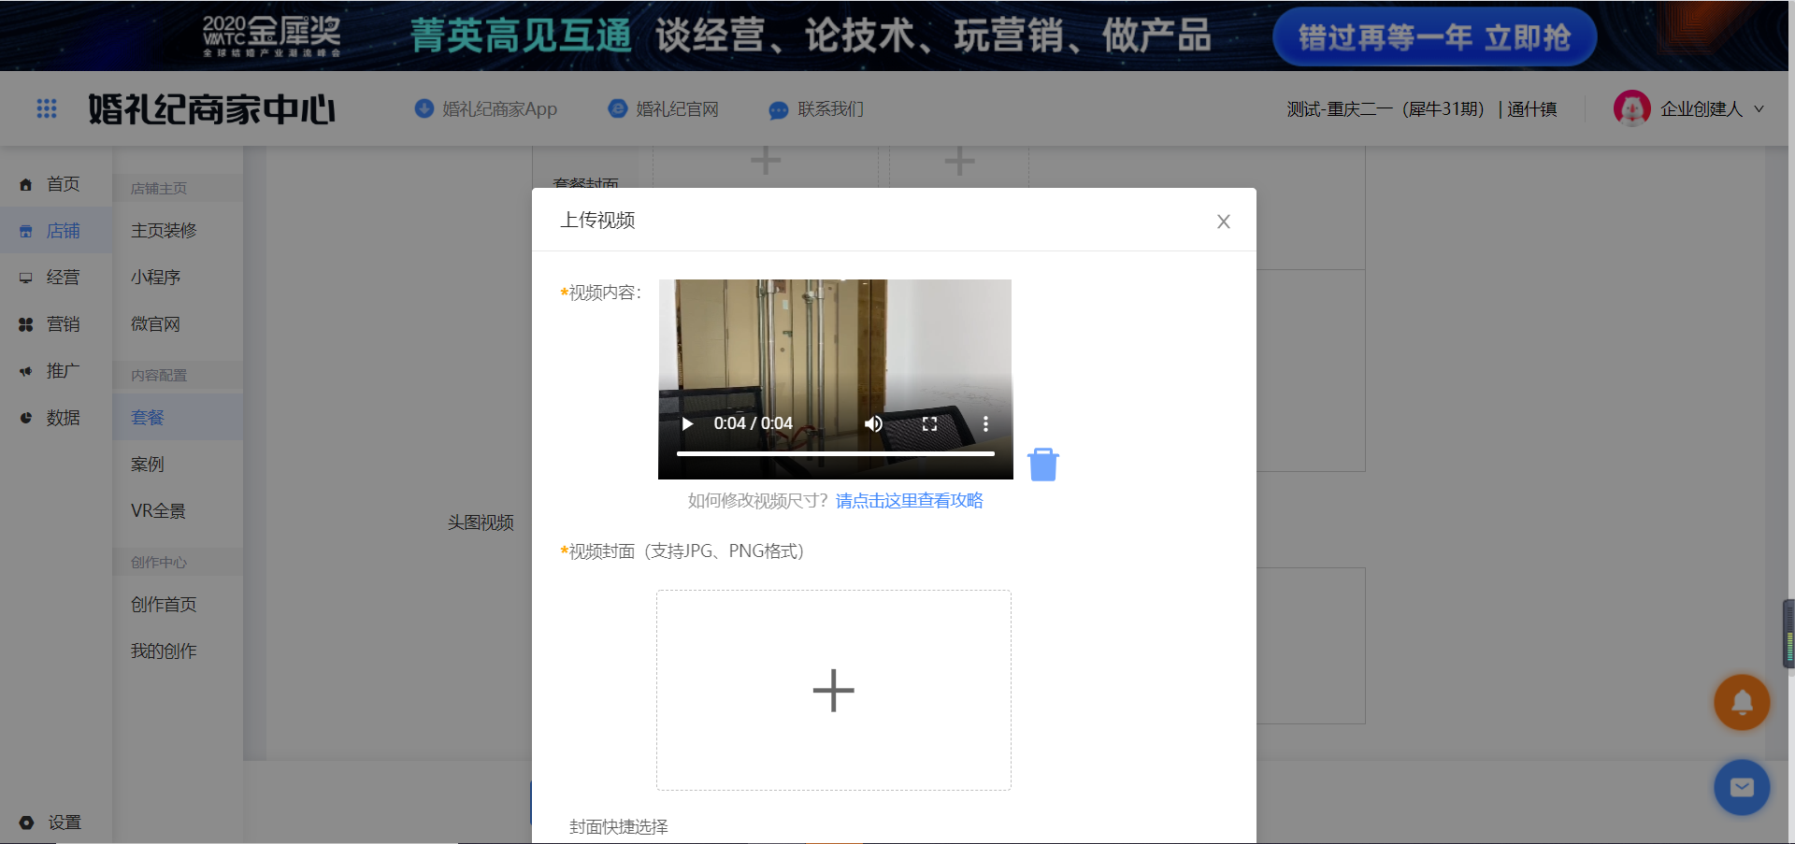Viewport: 1795px width, 844px height.
Task: Click the user avatar picture
Action: click(x=1631, y=109)
